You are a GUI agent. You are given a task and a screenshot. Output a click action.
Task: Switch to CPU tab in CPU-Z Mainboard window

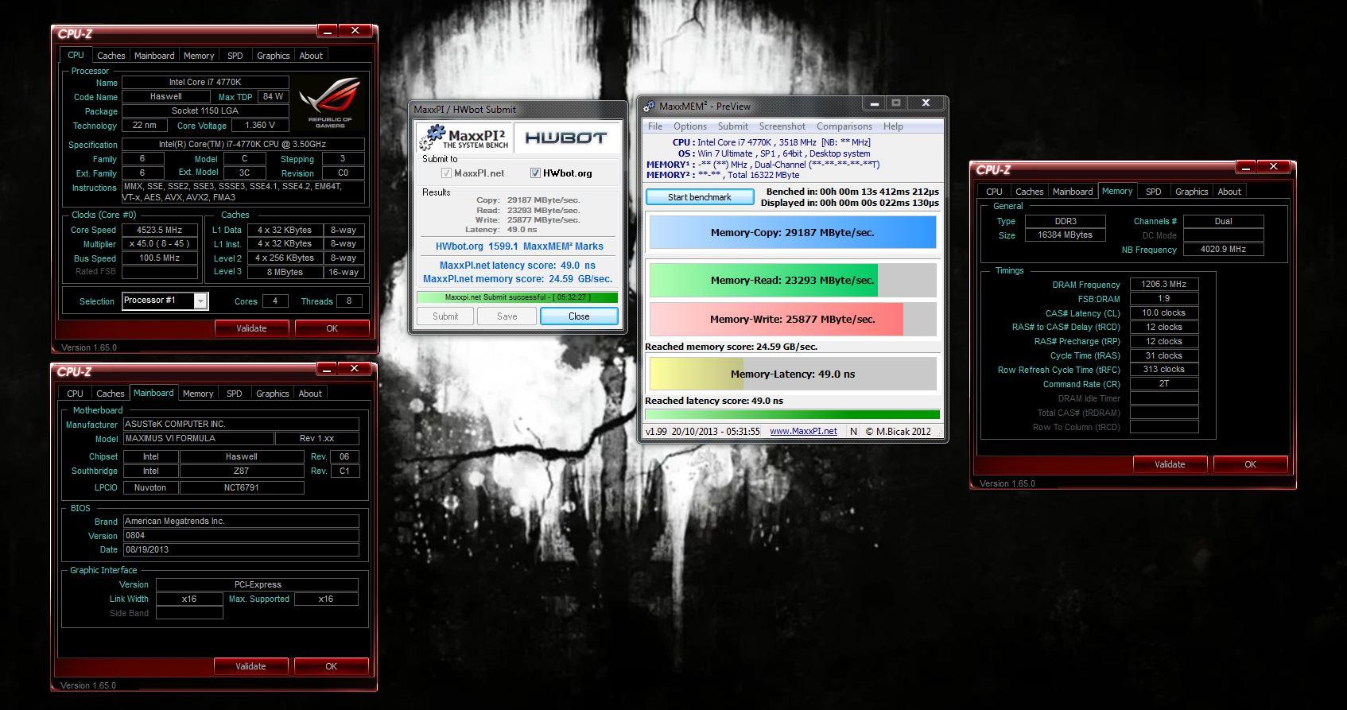[75, 394]
